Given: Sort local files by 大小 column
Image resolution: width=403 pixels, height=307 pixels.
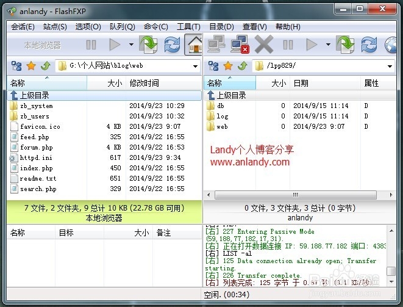Looking at the screenshot, I should coord(107,83).
